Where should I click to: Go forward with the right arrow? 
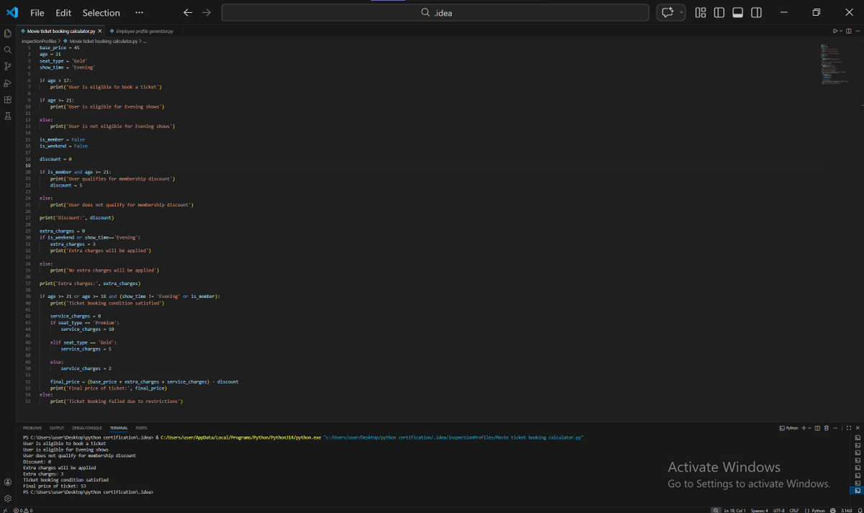click(207, 13)
